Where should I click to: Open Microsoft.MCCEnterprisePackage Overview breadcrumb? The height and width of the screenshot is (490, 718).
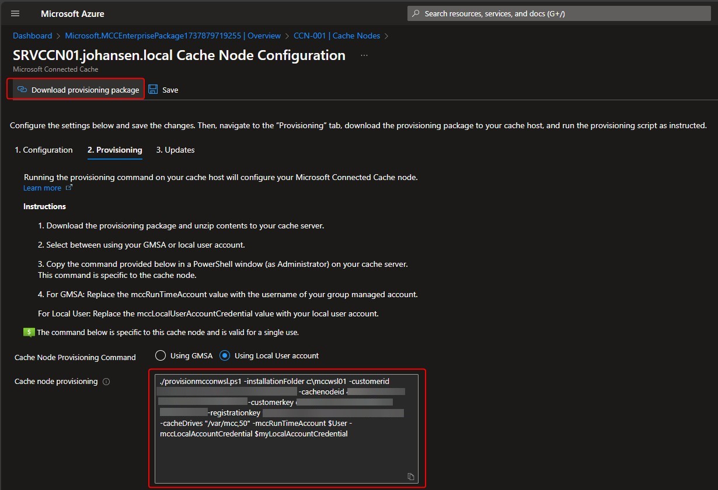(173, 36)
